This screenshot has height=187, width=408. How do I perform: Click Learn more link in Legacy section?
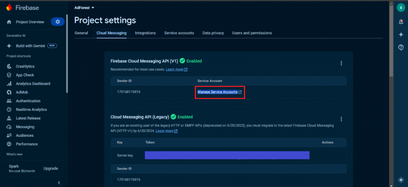click(x=165, y=131)
